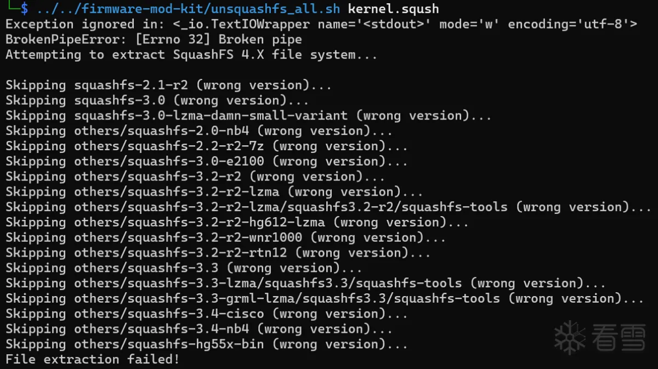The width and height of the screenshot is (658, 369).
Task: Click the squashfs-3.2-r2-wnr1000 line
Action: [x=225, y=238]
